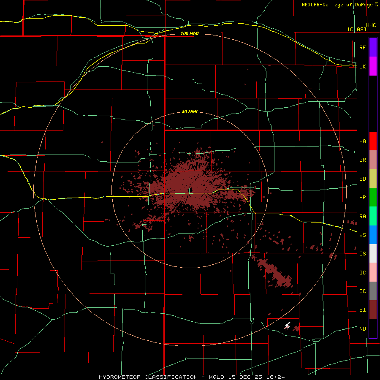
Task: Click the HA red color swatch
Action: pyautogui.click(x=373, y=141)
